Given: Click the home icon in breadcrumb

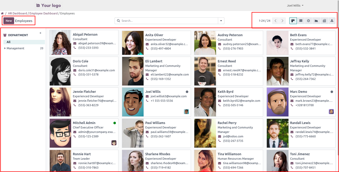Looking at the screenshot, I should 2,13.
